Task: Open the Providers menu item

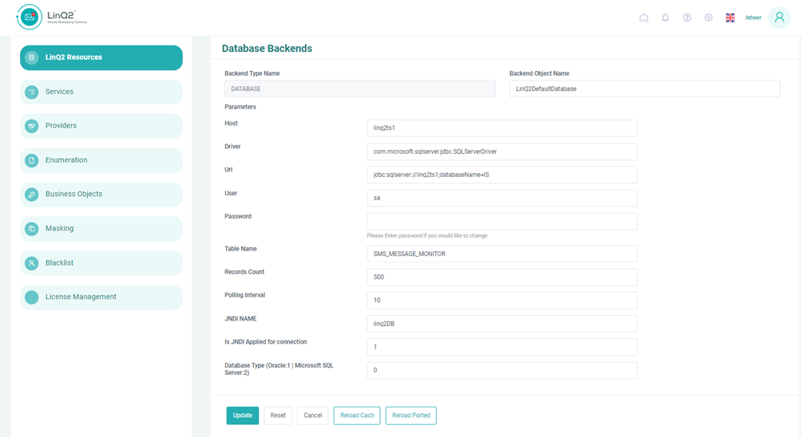Action: (x=101, y=126)
